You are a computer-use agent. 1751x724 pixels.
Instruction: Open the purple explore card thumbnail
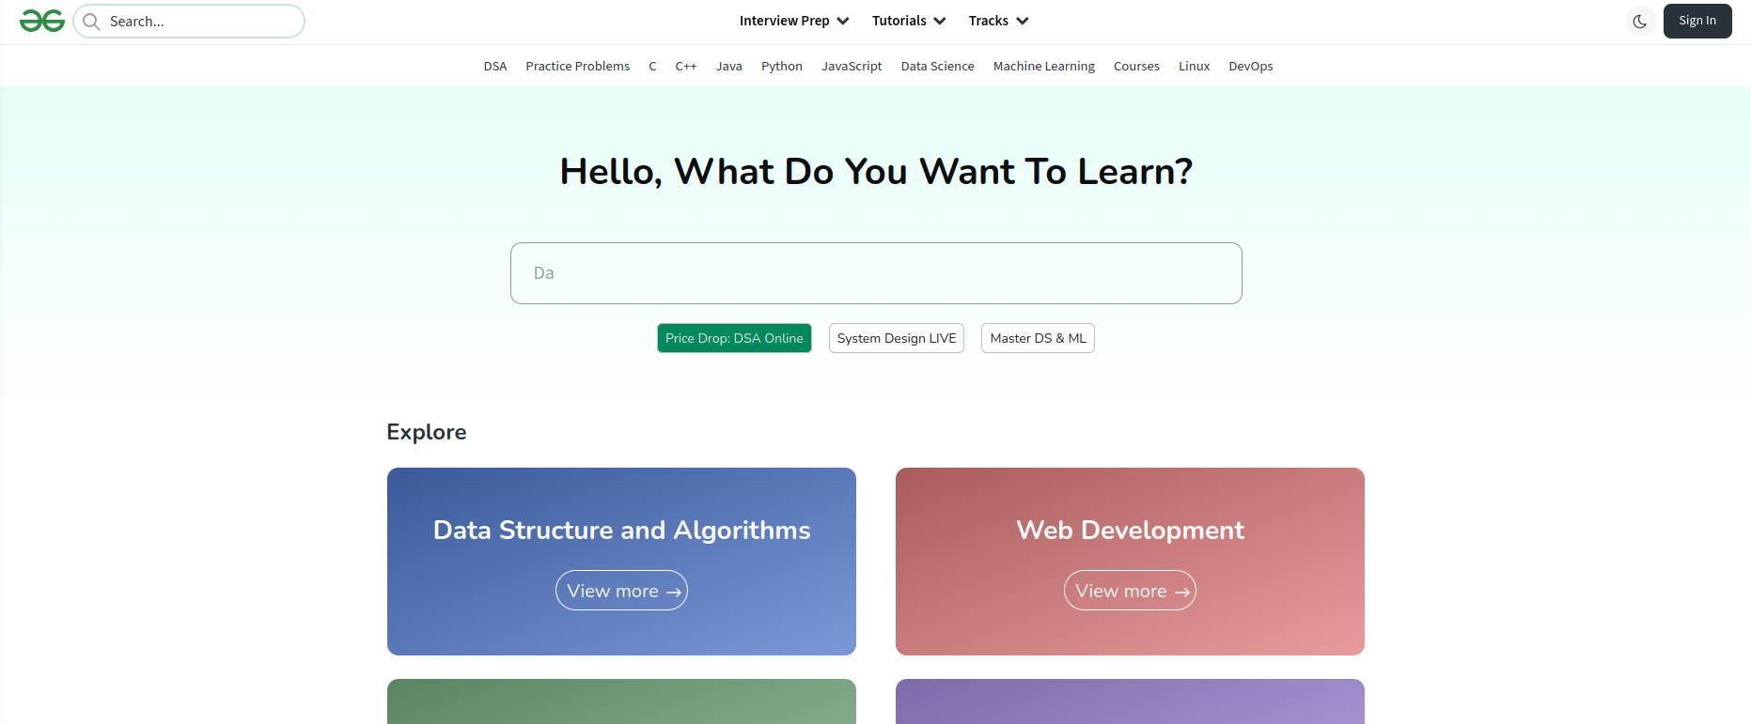point(1130,701)
